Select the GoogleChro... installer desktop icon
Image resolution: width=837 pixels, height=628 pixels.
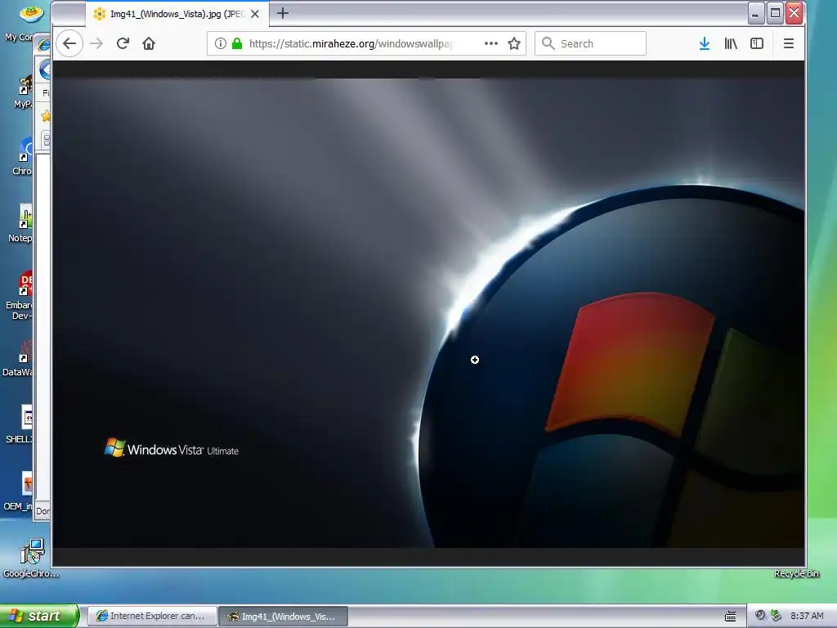pyautogui.click(x=31, y=558)
